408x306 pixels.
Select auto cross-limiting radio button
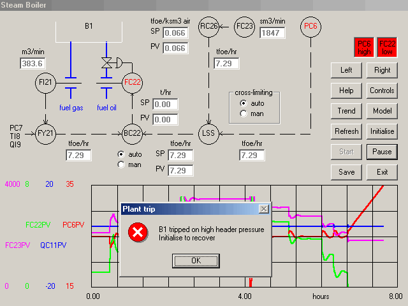(243, 103)
